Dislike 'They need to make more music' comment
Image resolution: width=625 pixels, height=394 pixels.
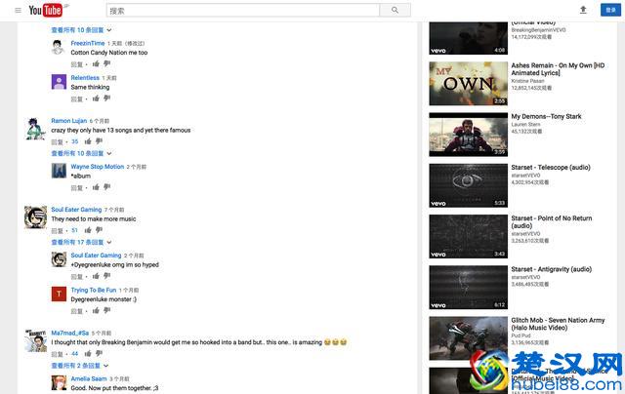tap(99, 230)
